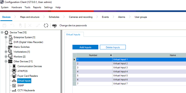Expand the Enterprise System node
The height and width of the screenshot is (93, 186).
tap(6, 37)
